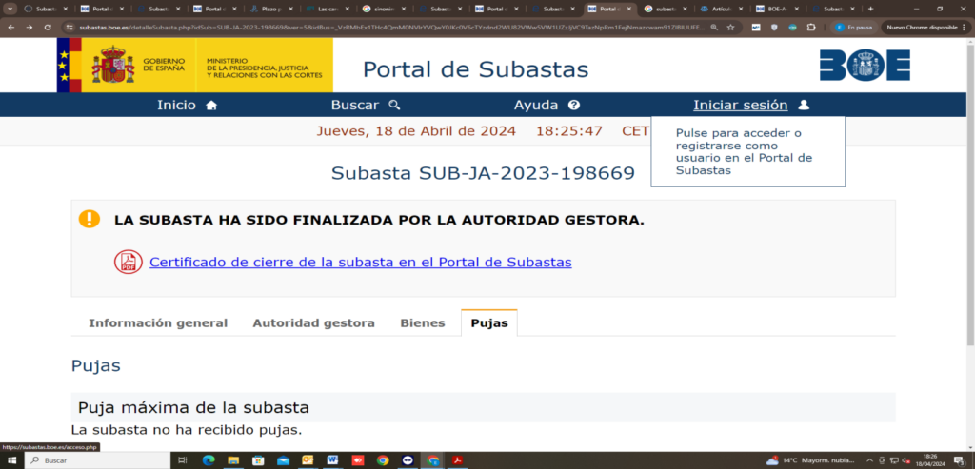Click Nuevo Chrome disponible update button

click(x=920, y=28)
